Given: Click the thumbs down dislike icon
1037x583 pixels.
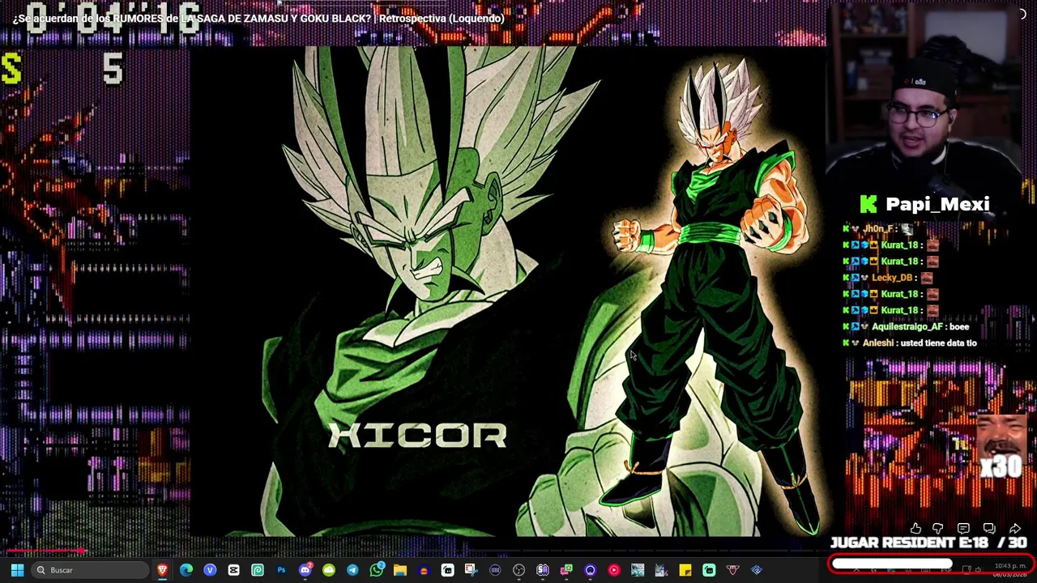Looking at the screenshot, I should [938, 529].
